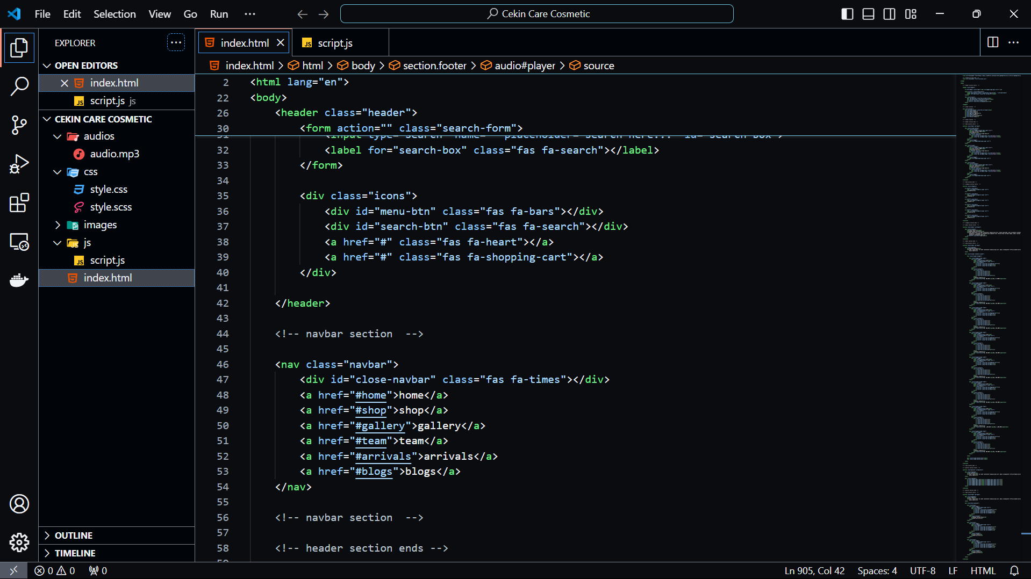
Task: Open the Run menu
Action: click(x=219, y=14)
